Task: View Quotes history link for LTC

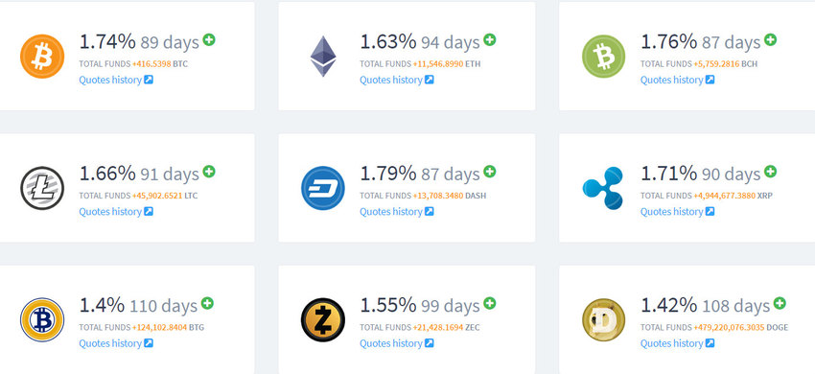Action: pos(116,212)
